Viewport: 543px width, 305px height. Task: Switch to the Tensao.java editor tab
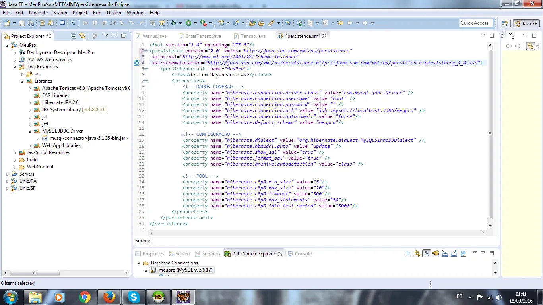pyautogui.click(x=253, y=36)
